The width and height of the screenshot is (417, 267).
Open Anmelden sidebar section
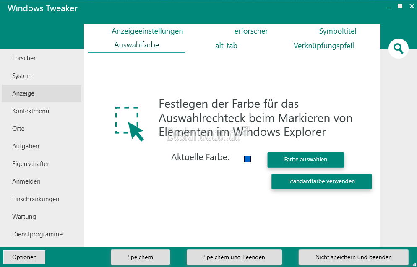click(x=42, y=181)
